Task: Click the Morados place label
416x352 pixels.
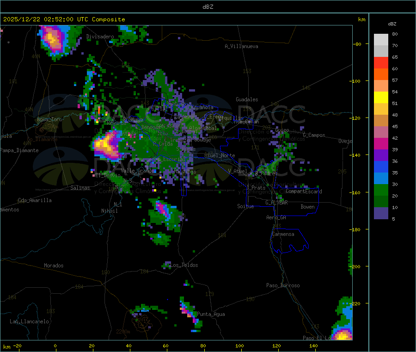Action: point(54,266)
